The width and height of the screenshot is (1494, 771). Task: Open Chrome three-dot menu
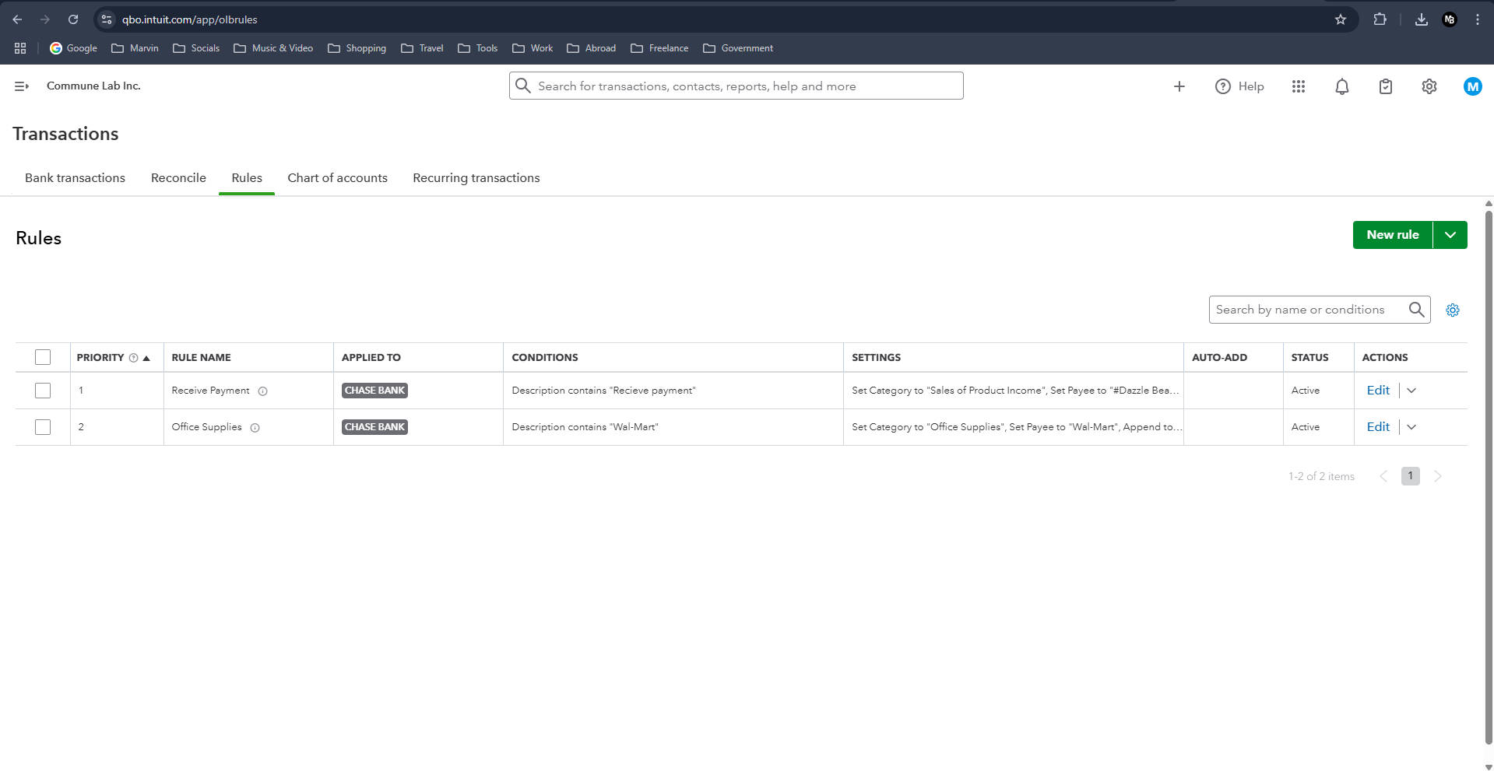1478,19
